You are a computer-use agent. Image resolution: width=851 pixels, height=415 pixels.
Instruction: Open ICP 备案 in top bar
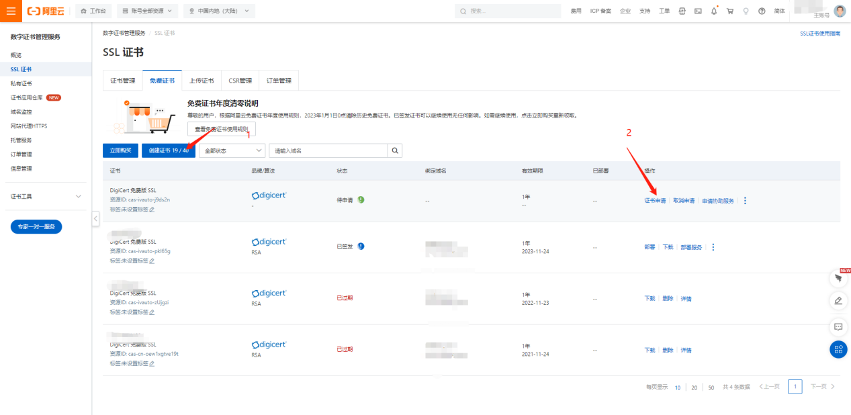[600, 11]
